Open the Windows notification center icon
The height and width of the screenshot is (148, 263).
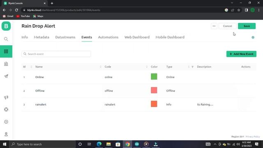tap(256, 144)
